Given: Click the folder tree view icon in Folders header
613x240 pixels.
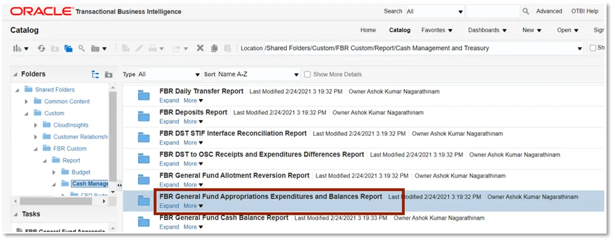Looking at the screenshot, I should [x=96, y=75].
